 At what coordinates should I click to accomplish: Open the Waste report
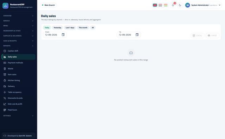(19, 69)
